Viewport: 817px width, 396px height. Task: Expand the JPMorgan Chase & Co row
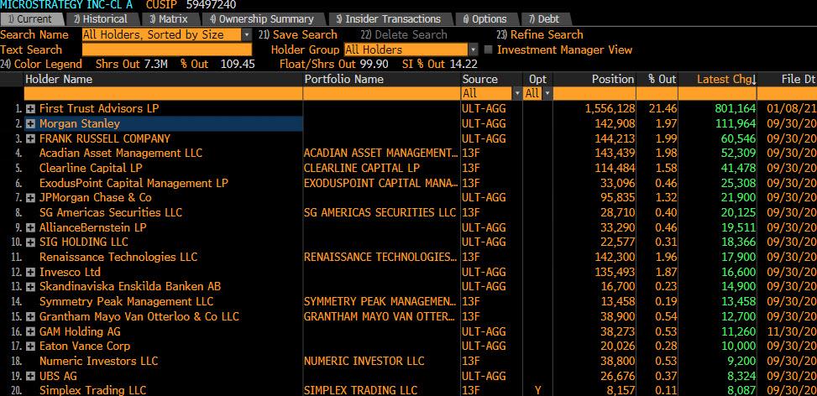pos(31,198)
